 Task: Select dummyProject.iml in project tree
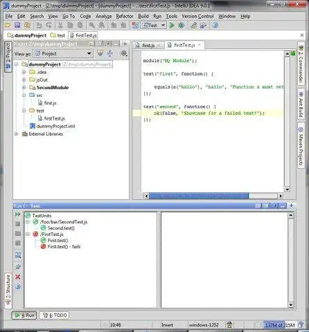[x=52, y=126]
